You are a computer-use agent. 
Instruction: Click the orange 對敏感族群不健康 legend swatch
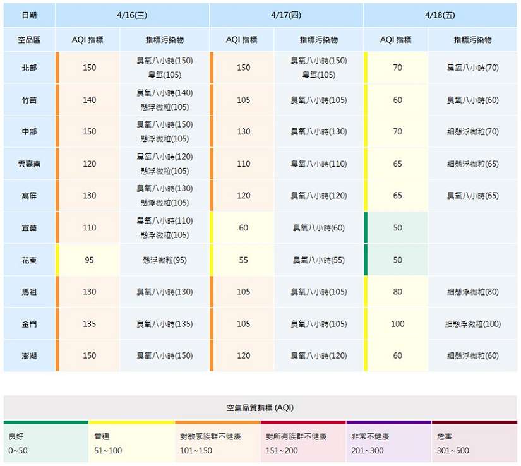(217, 443)
